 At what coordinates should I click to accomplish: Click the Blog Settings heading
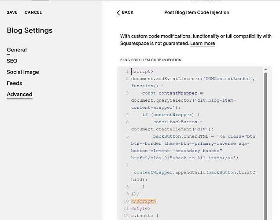click(x=29, y=30)
